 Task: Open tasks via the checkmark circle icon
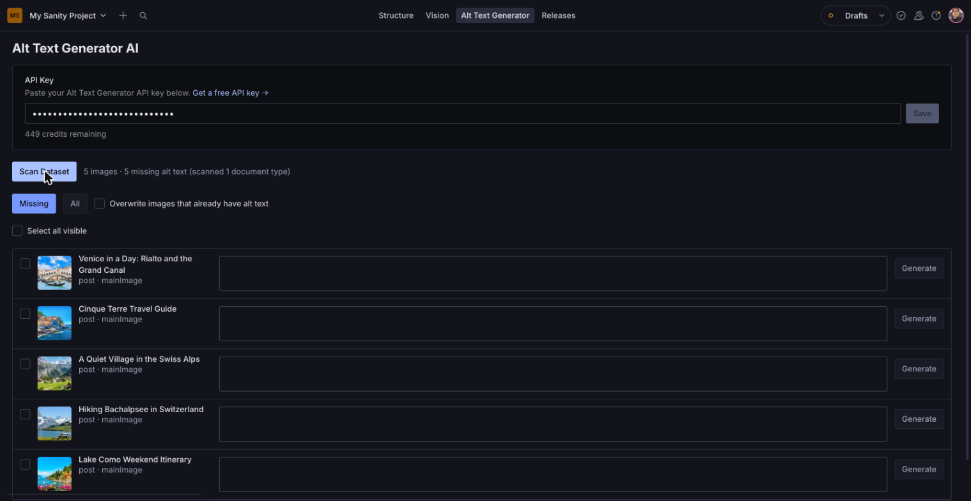click(x=901, y=15)
